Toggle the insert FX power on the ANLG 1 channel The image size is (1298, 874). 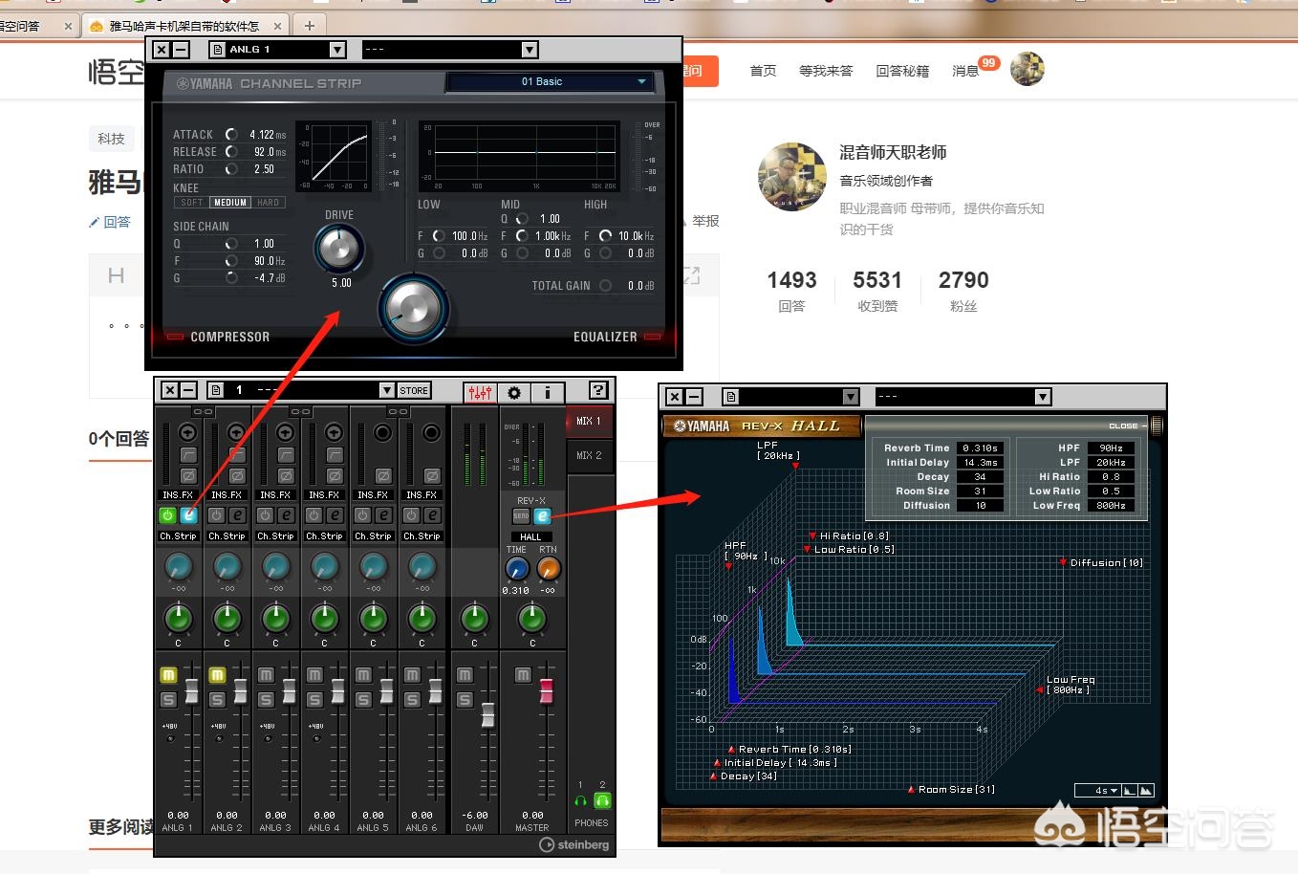(167, 515)
